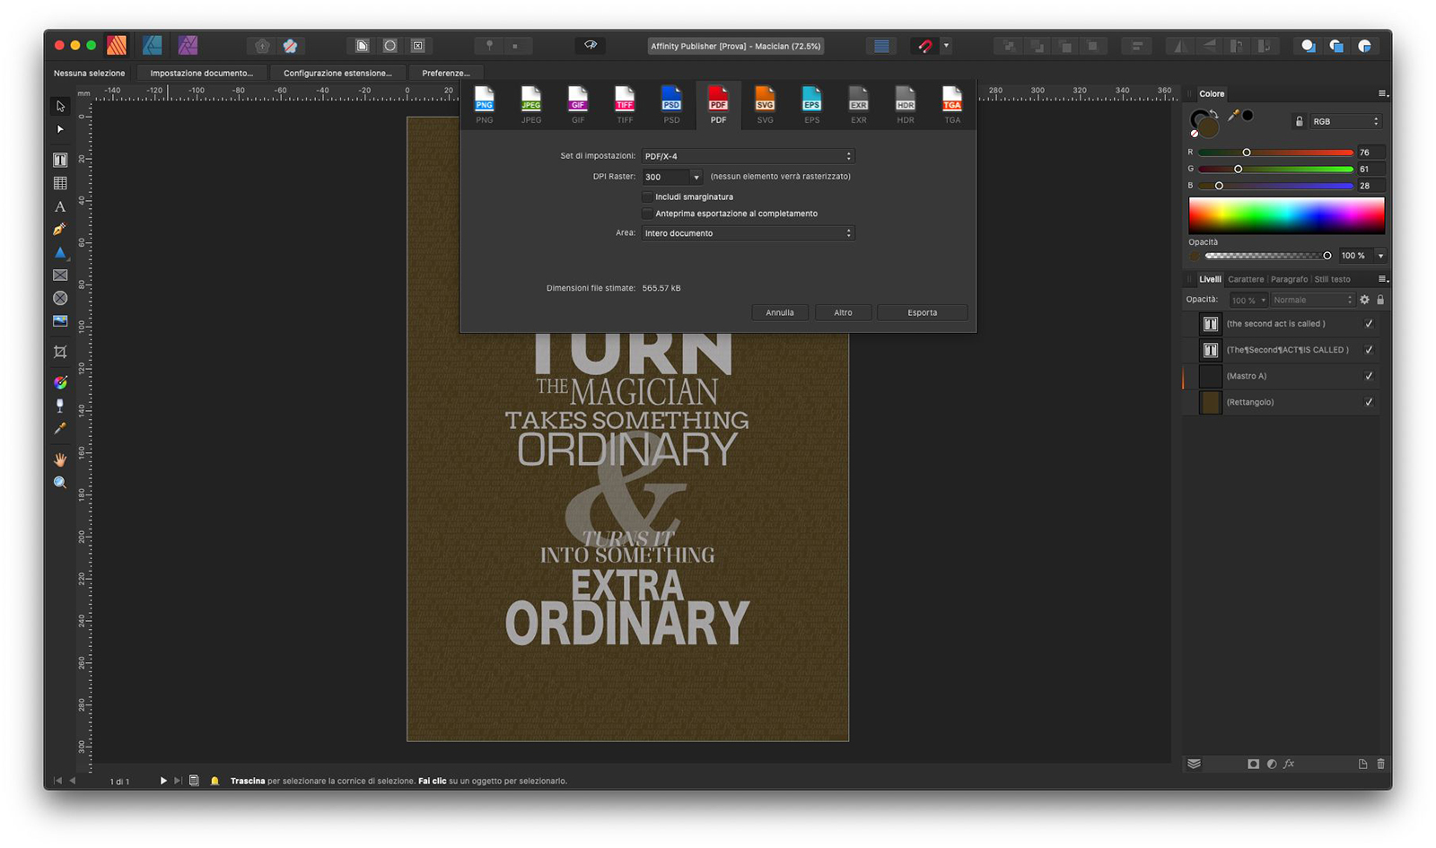Toggle the layer lock icon

click(1380, 300)
